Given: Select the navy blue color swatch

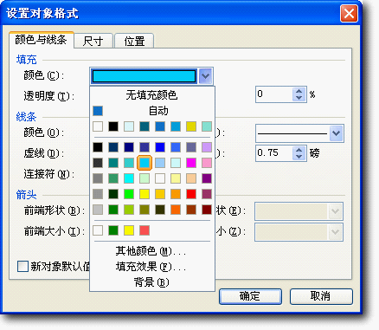Looking at the screenshot, I should pyautogui.click(x=129, y=147).
